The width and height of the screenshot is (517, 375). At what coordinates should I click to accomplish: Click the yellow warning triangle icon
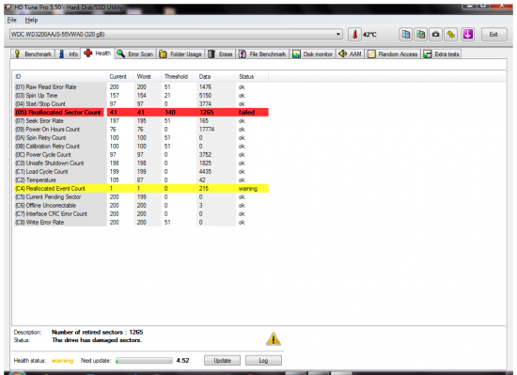coord(274,339)
